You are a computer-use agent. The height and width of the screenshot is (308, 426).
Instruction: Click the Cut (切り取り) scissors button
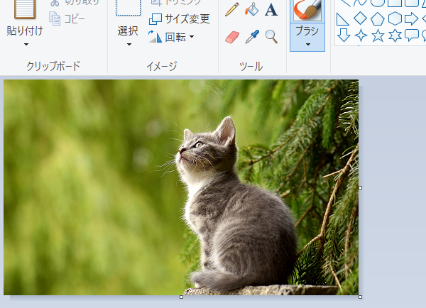click(74, 3)
